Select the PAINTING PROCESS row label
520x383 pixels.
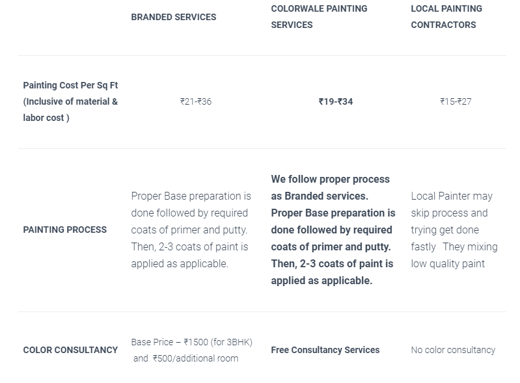[64, 230]
